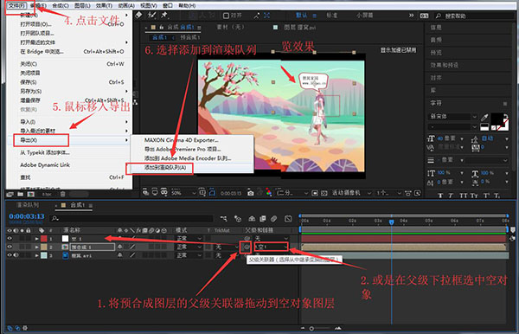Open parent dropdown 空1 for layer 2
Image resolution: width=519 pixels, height=334 pixels.
pos(271,247)
